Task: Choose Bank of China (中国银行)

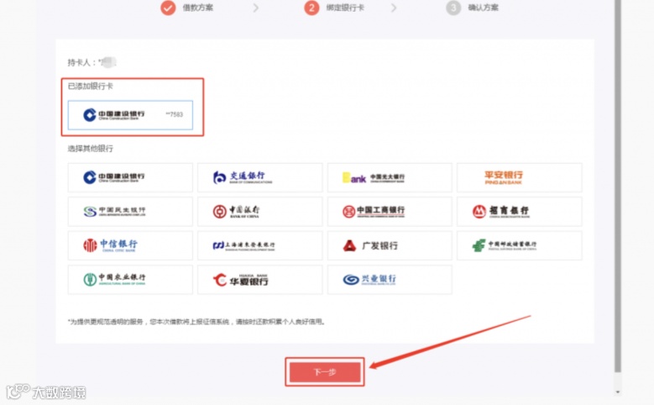Action: (260, 211)
